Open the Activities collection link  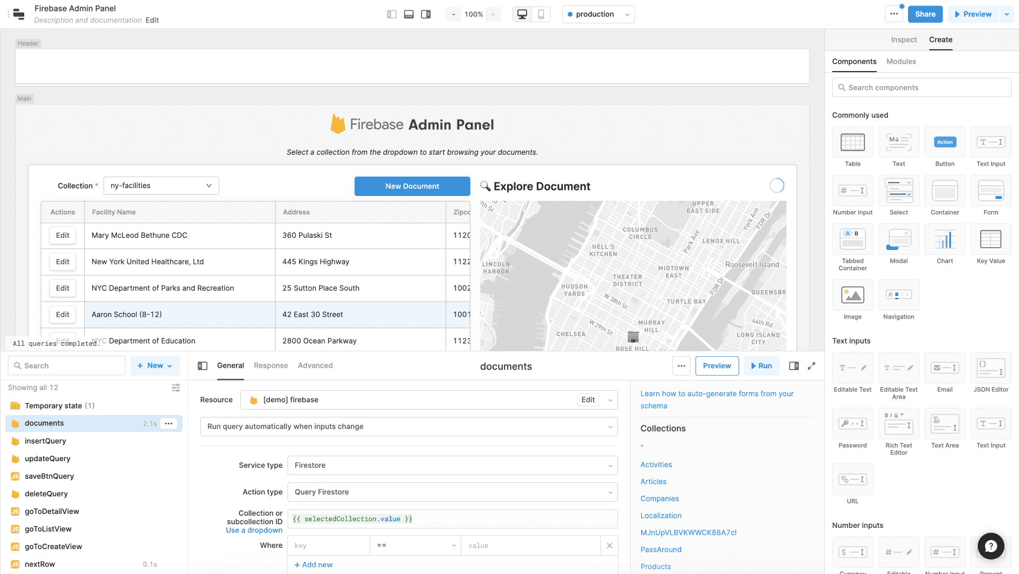656,465
